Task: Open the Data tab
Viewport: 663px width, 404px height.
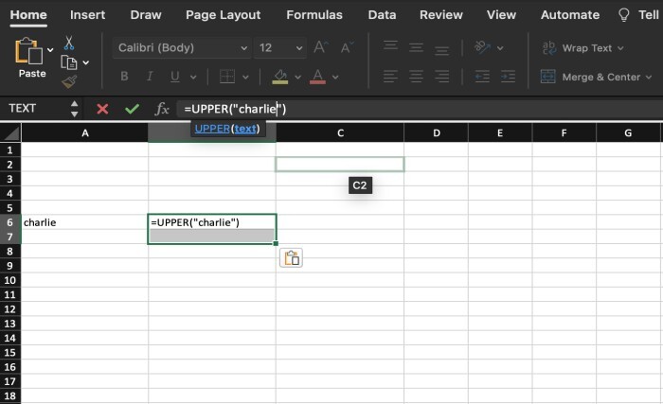Action: 383,15
